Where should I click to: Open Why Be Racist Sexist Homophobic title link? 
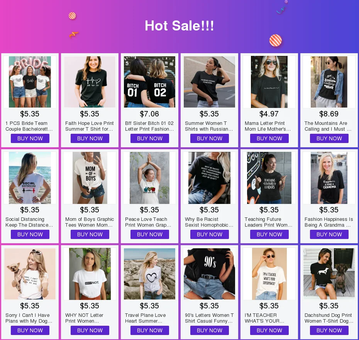pos(209,222)
